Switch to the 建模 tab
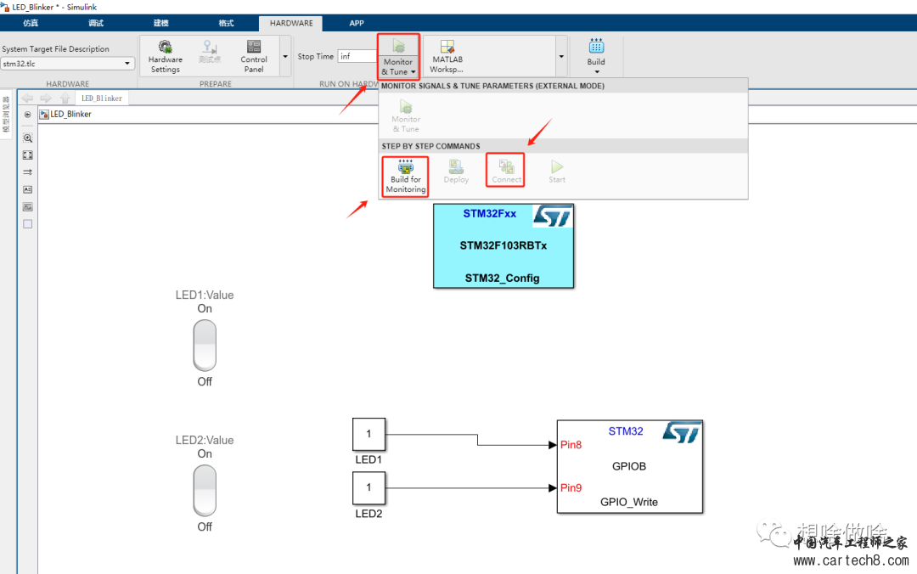 [x=160, y=23]
